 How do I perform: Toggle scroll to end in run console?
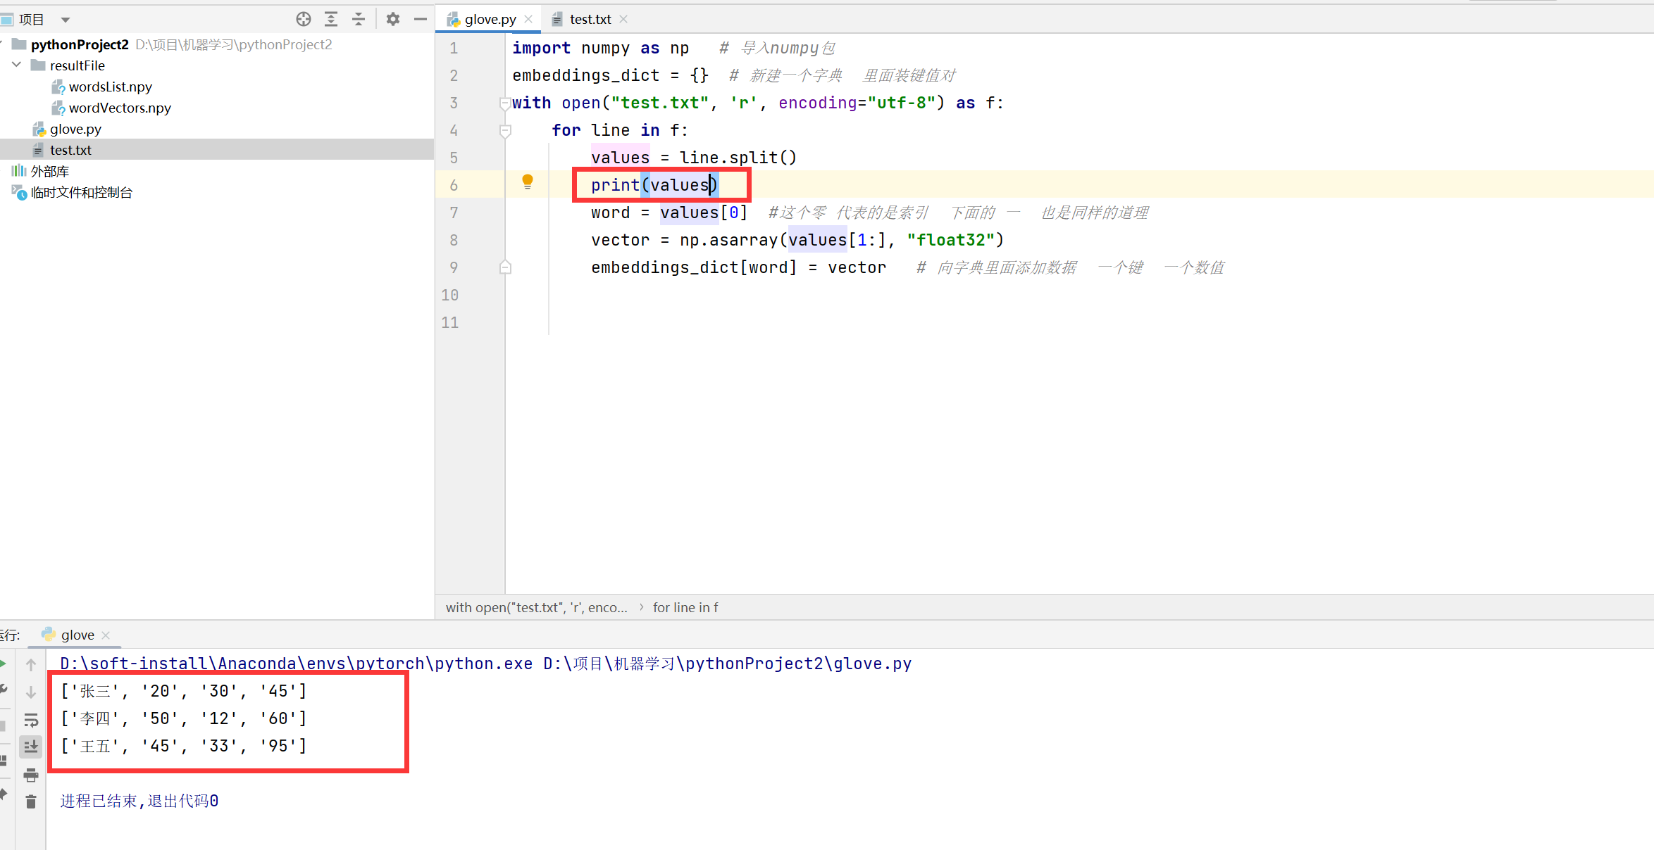click(30, 747)
